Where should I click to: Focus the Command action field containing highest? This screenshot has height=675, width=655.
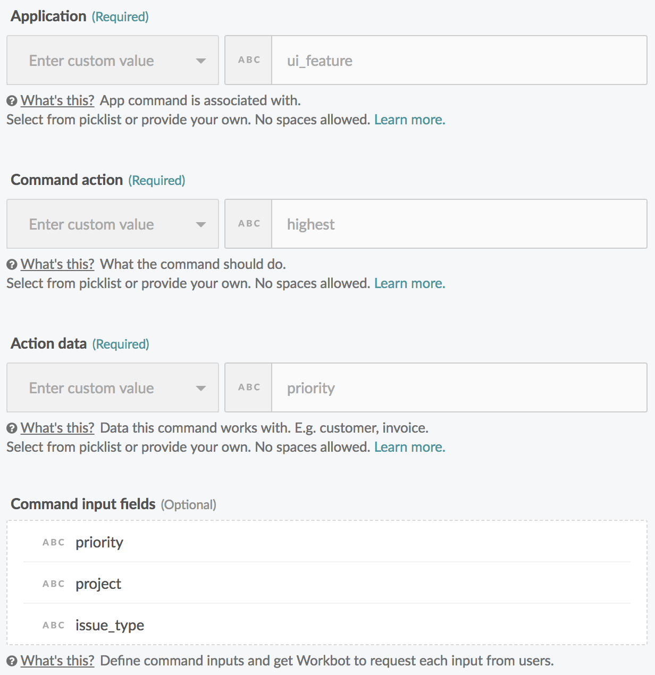click(x=458, y=224)
